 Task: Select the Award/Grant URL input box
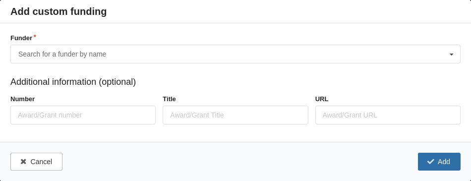pyautogui.click(x=388, y=115)
